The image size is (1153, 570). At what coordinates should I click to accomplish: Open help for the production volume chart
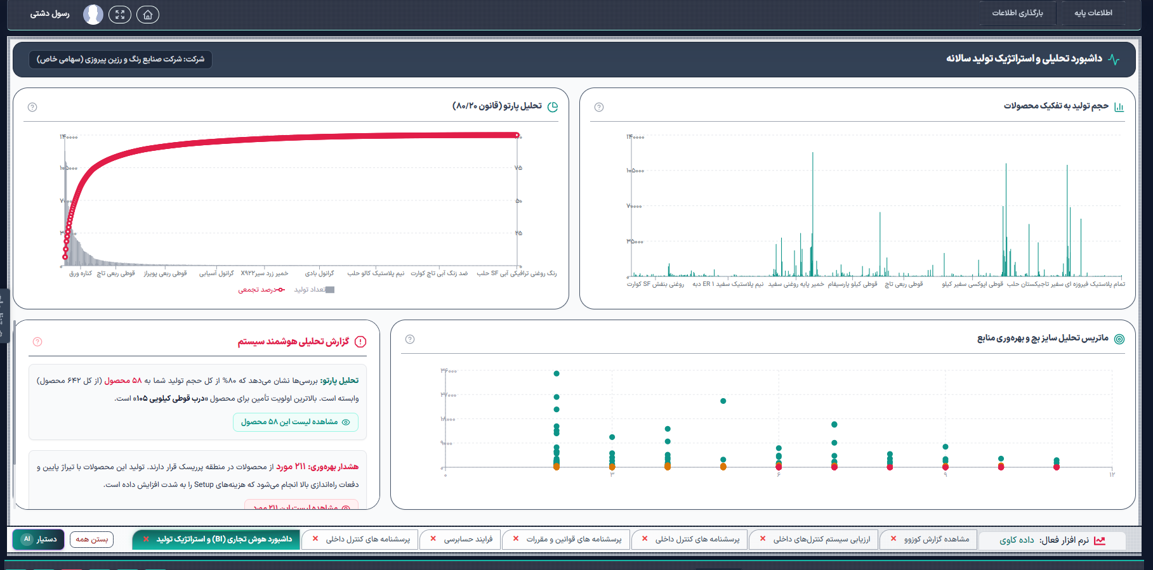click(x=599, y=107)
